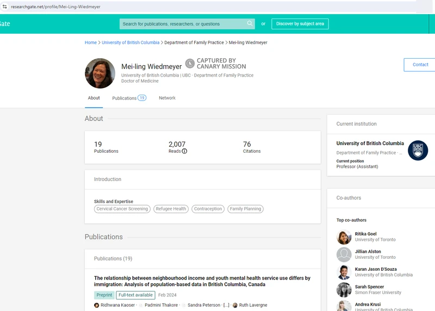Viewport: 435px width, 311px height.
Task: Click the Feb 2024 date
Action: click(x=167, y=295)
